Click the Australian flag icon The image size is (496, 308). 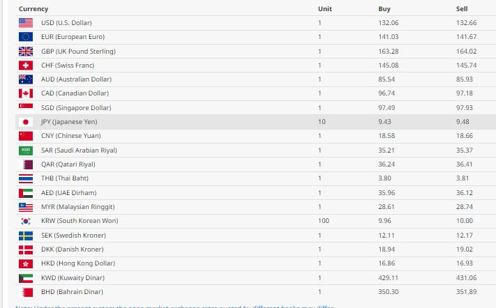tap(26, 79)
